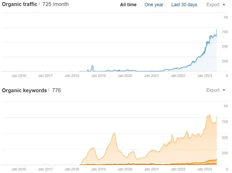Show the Last 30 days range
Image resolution: width=232 pixels, height=173 pixels.
[x=184, y=5]
